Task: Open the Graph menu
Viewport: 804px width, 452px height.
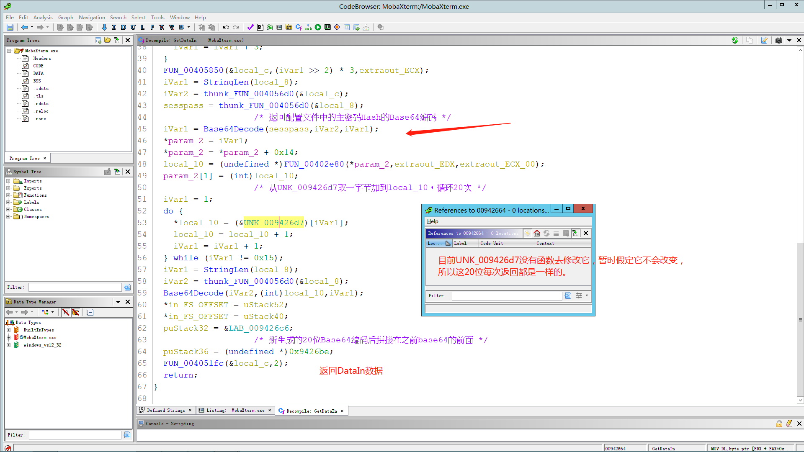Action: 65,17
